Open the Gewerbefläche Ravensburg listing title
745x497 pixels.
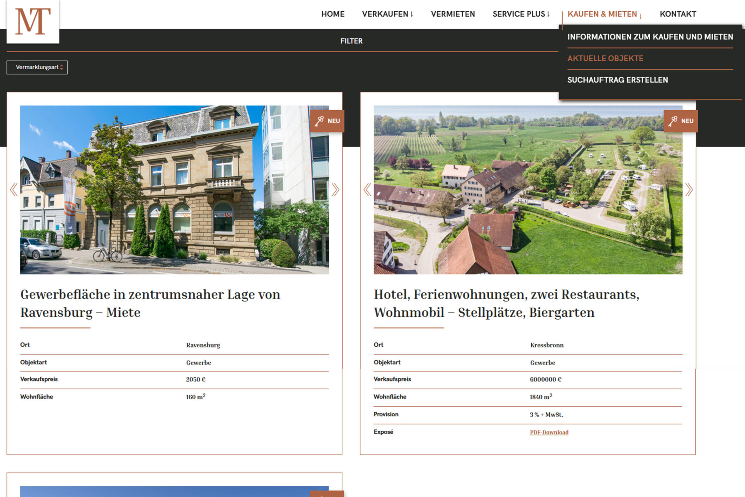pyautogui.click(x=150, y=303)
